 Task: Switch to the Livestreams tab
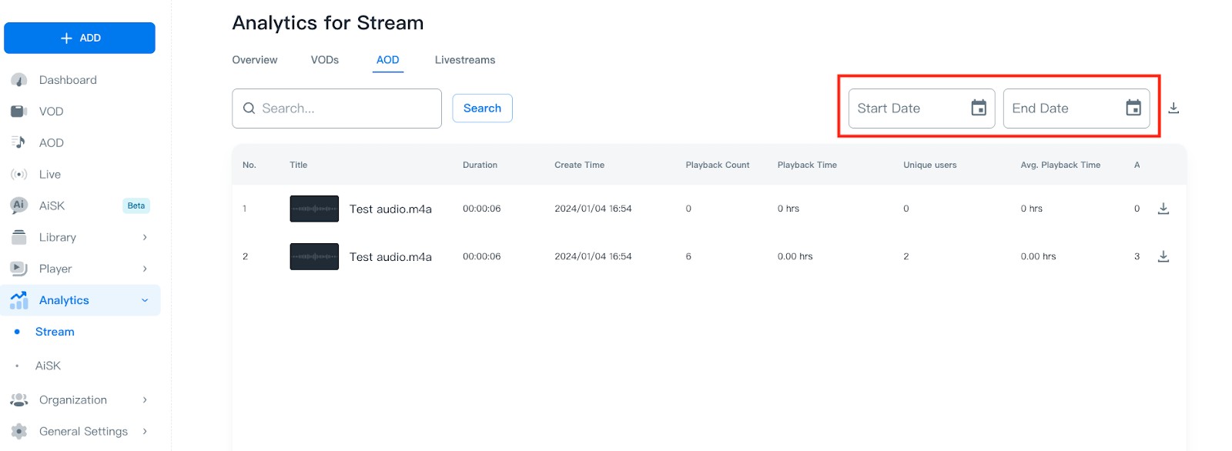coord(464,60)
